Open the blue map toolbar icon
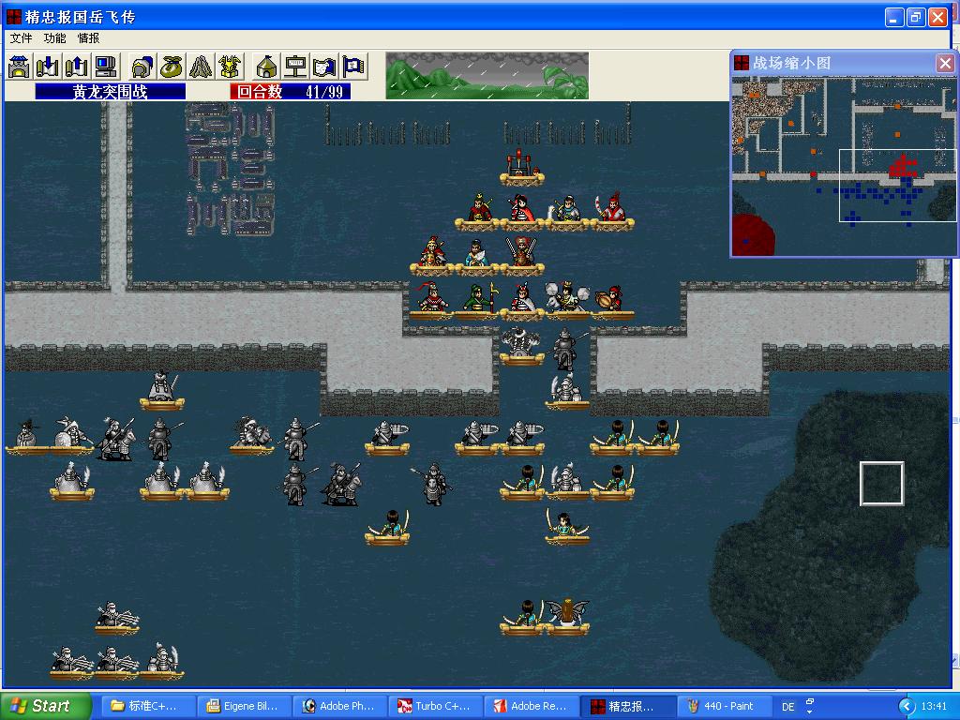This screenshot has height=720, width=960. pos(323,67)
